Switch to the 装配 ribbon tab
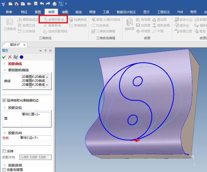The width and height of the screenshot is (207, 172). tap(65, 12)
